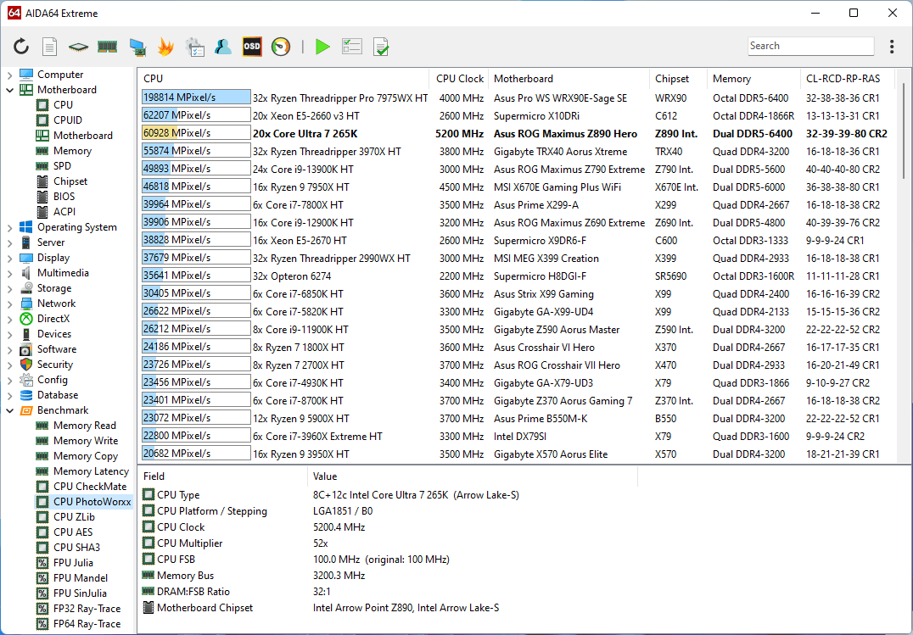Select CPU AES benchmark in the tree
This screenshot has height=635, width=913.
pos(73,532)
